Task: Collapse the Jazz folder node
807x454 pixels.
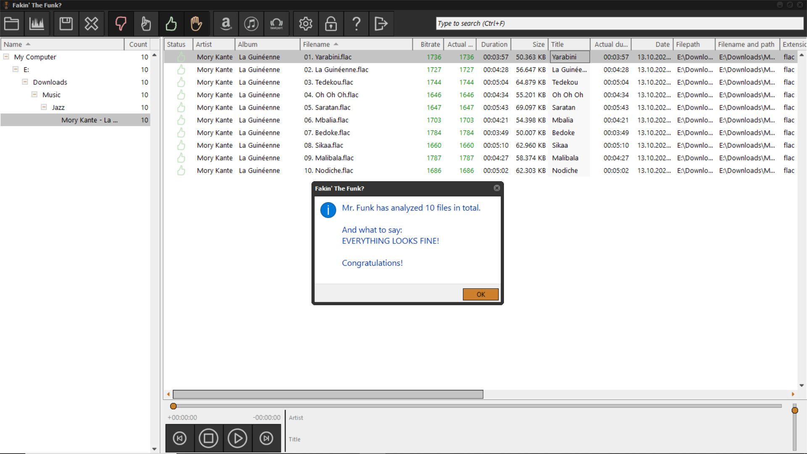Action: [x=44, y=107]
